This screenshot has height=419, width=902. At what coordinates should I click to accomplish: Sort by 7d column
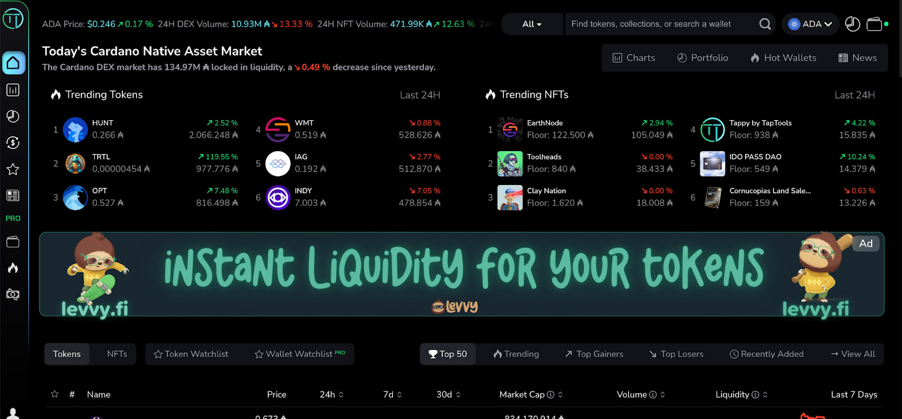click(392, 395)
